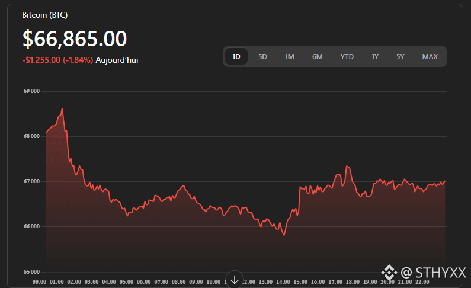Click the 13:00 time axis label
Image resolution: width=471 pixels, height=288 pixels.
click(266, 282)
